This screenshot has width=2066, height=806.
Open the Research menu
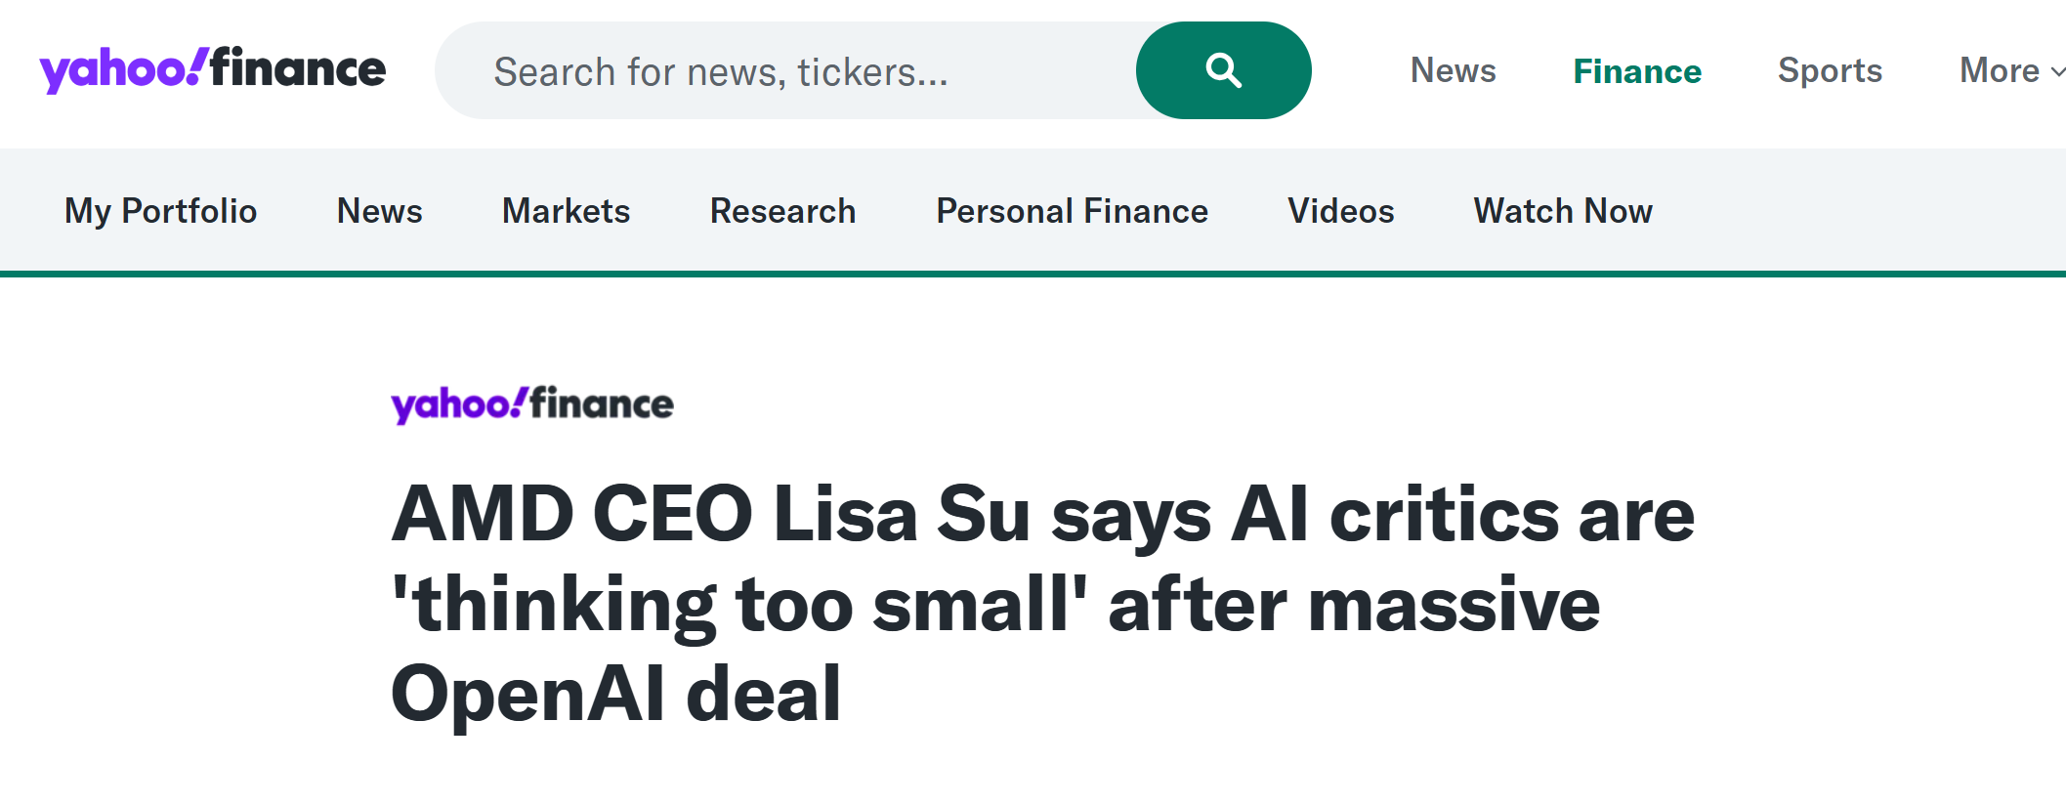tap(782, 211)
